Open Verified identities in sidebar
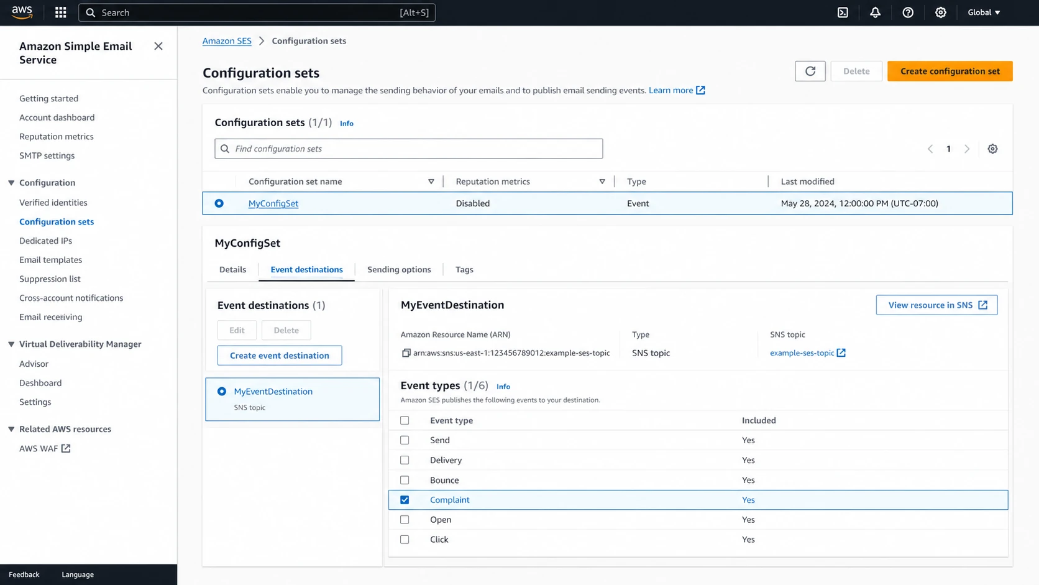1039x585 pixels. tap(53, 203)
